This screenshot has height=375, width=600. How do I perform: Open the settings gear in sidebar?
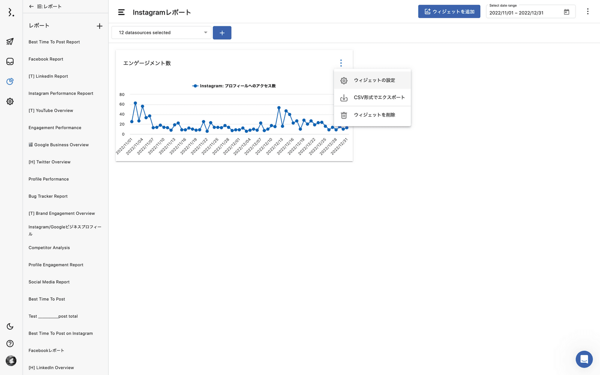point(10,101)
